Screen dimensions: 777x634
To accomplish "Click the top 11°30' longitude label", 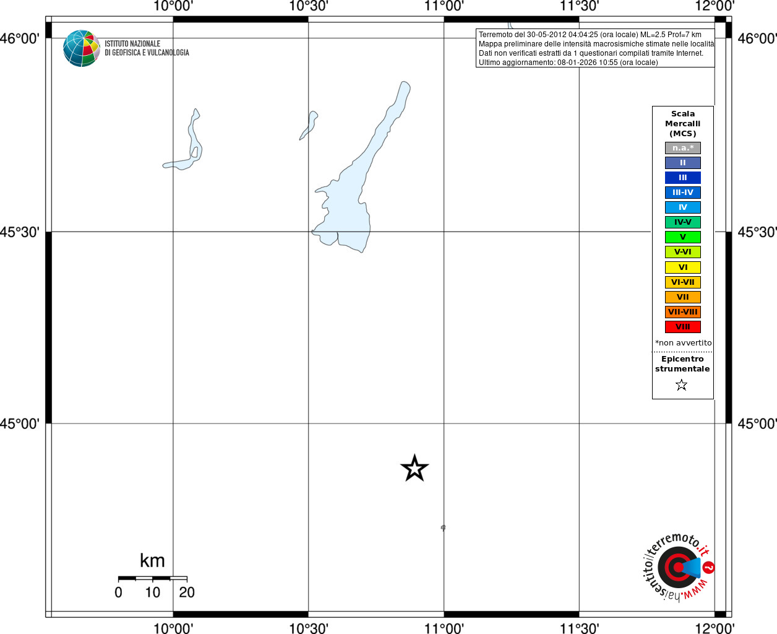I will point(580,6).
